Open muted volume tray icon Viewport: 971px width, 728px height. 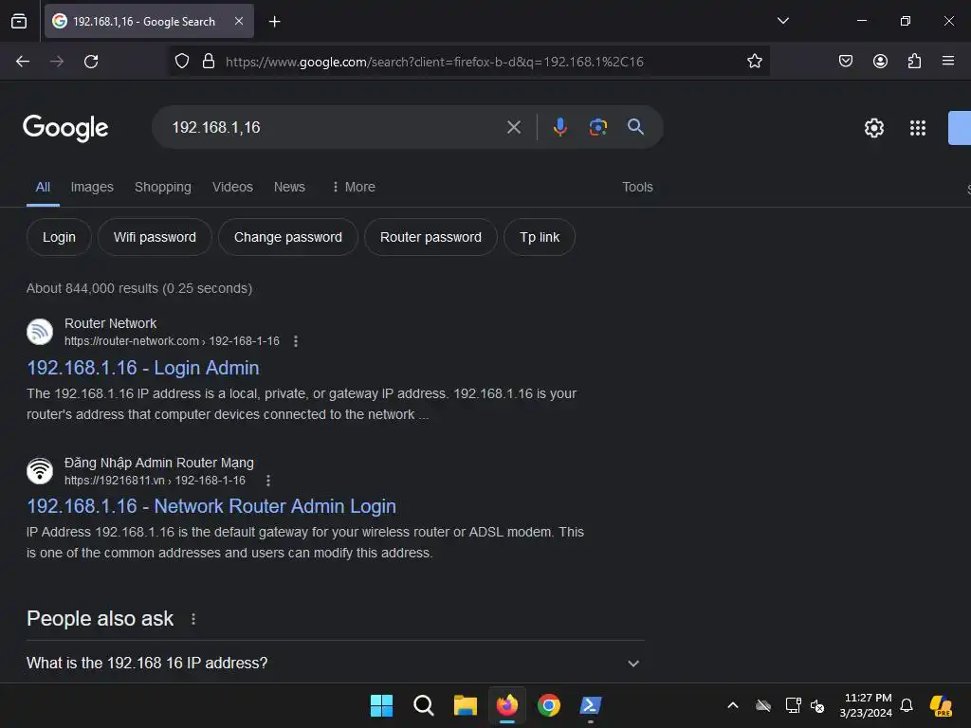[817, 705]
